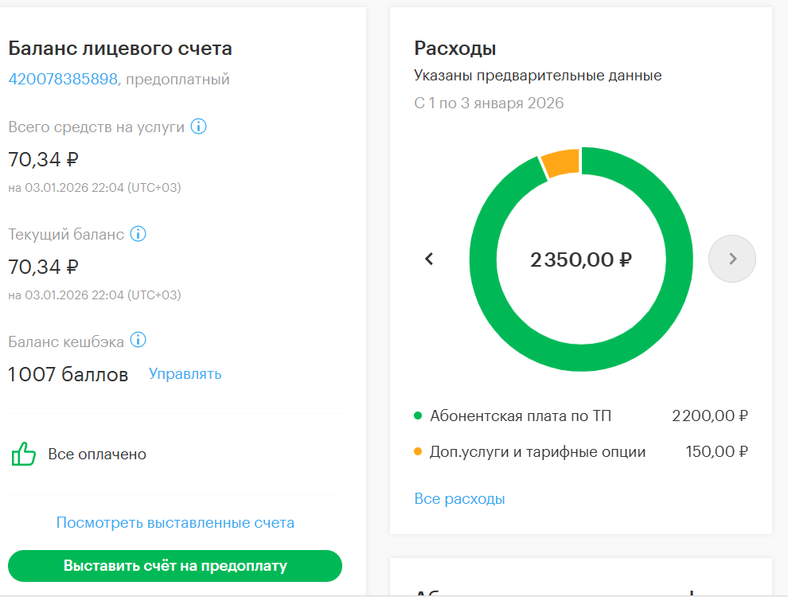
Task: Show info about "Баланс кешбэка"
Action: click(138, 341)
